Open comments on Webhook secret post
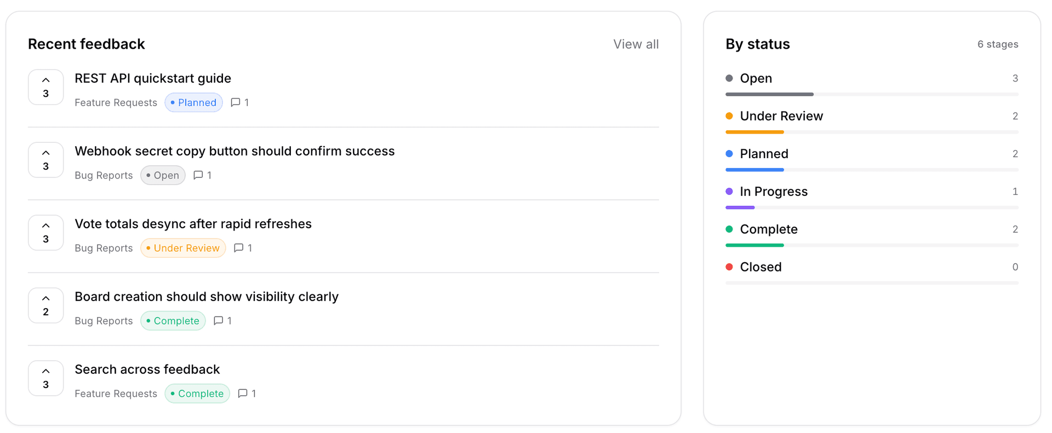Viewport: 1052px width, 433px height. [x=203, y=175]
